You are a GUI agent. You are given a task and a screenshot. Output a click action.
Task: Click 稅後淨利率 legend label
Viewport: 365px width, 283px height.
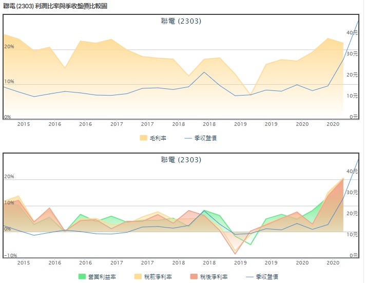pyautogui.click(x=214, y=277)
